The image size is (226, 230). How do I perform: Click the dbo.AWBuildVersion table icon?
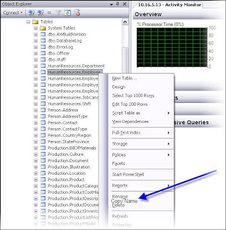[x=43, y=34]
